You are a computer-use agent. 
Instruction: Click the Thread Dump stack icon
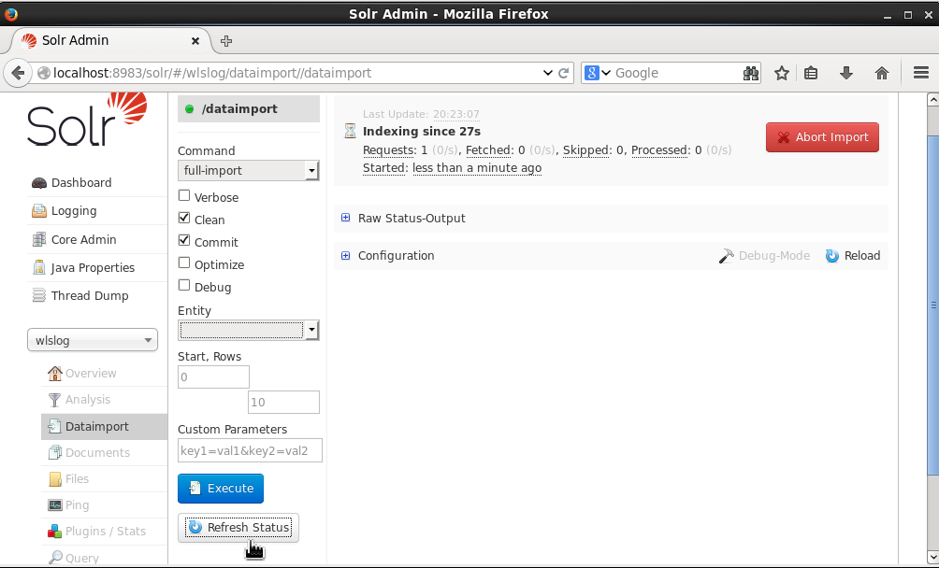39,295
